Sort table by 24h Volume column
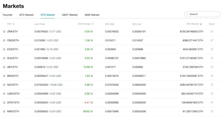 pos(194,24)
